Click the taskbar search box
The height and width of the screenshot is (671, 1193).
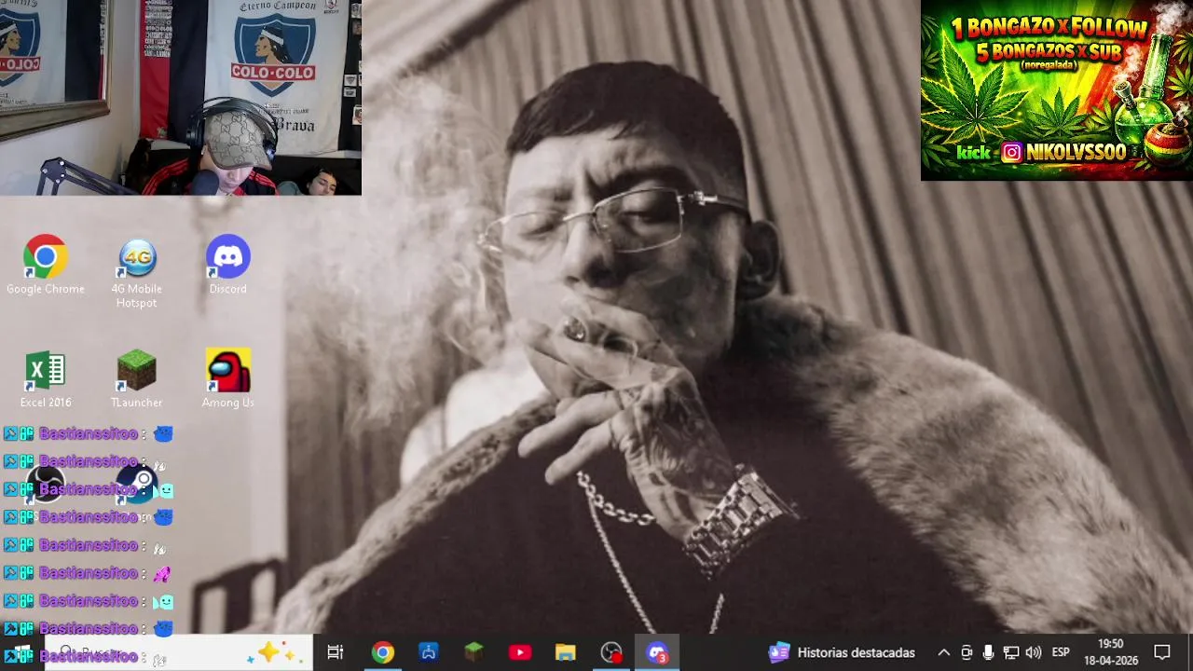coord(177,652)
